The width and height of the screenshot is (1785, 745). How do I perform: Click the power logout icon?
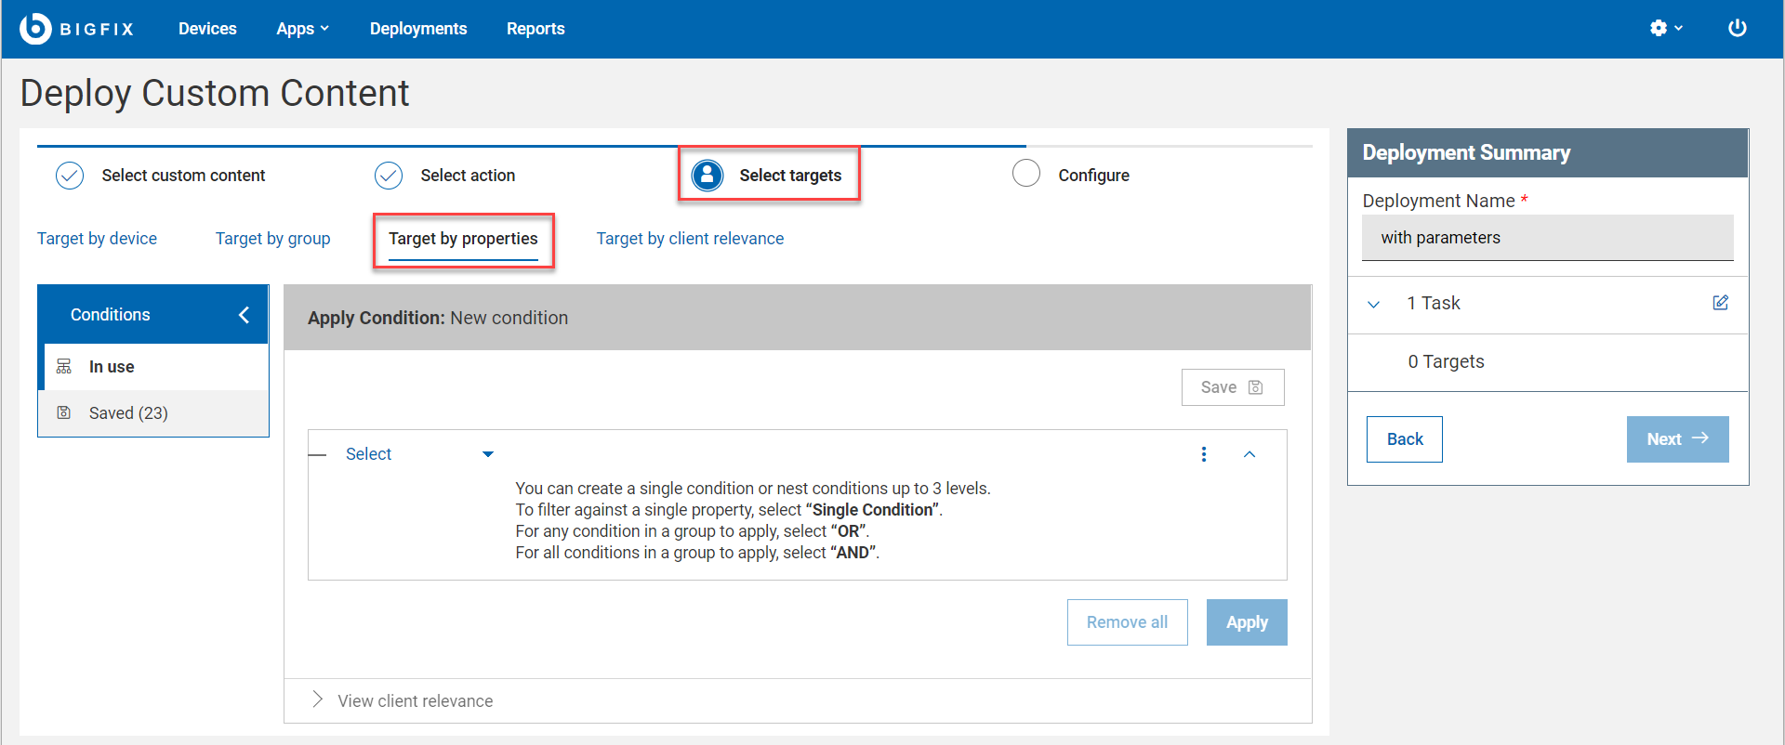coord(1737,28)
